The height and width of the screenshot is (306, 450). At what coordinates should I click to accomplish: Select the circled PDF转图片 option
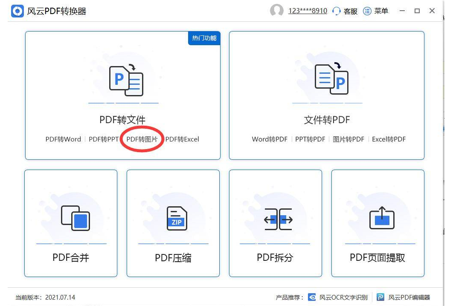[x=142, y=139]
